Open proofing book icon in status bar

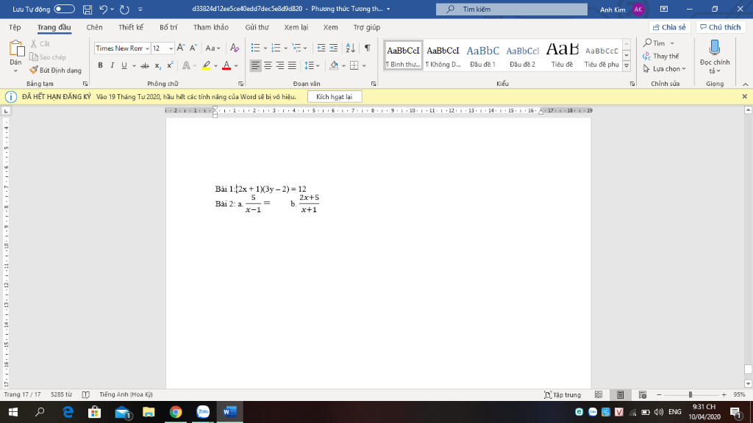(x=86, y=394)
